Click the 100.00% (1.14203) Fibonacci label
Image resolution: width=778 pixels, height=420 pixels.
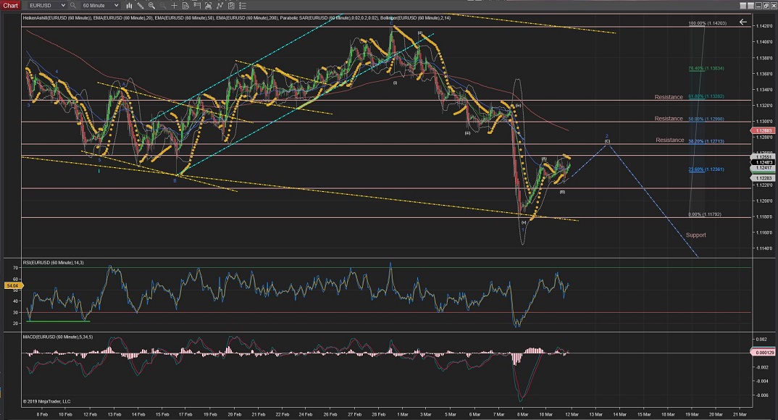click(x=708, y=23)
